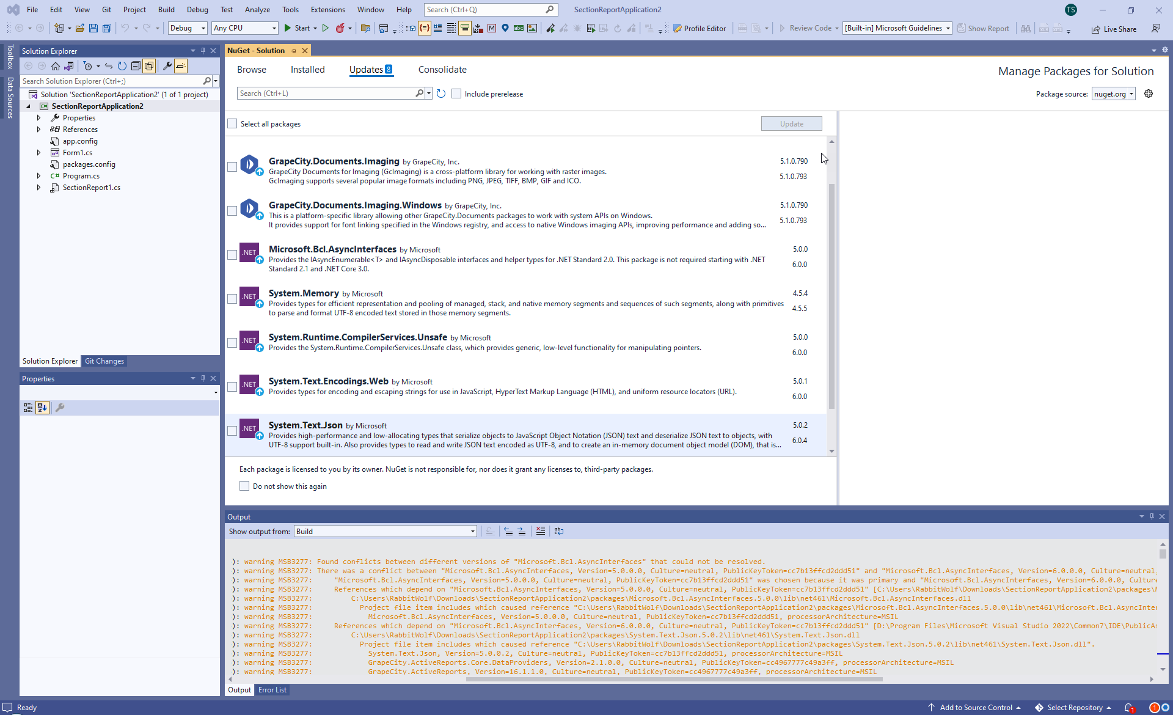
Task: Check the Microsoft.Bcl.AsyncInterfaces package checkbox
Action: [x=232, y=255]
